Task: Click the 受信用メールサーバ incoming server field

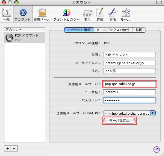Action: point(130,84)
